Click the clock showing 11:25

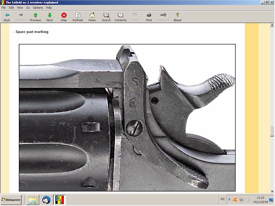(260, 200)
